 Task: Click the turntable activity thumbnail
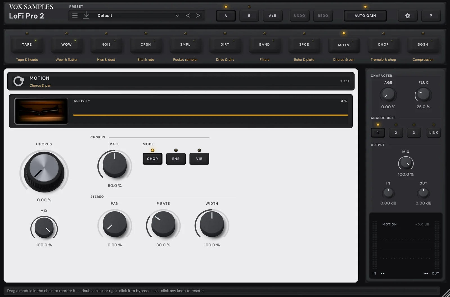[41, 111]
